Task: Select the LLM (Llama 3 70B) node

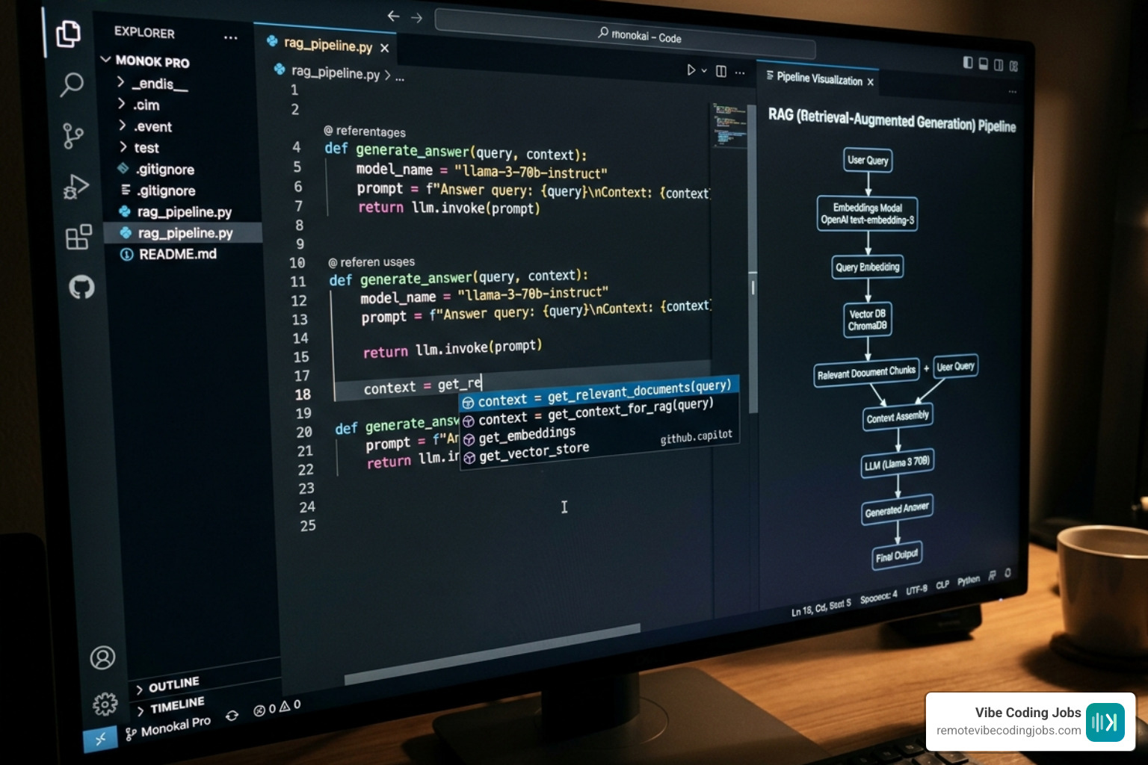Action: pos(897,463)
